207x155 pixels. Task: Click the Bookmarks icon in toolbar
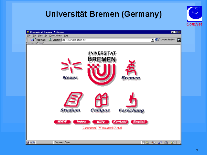[32, 39]
